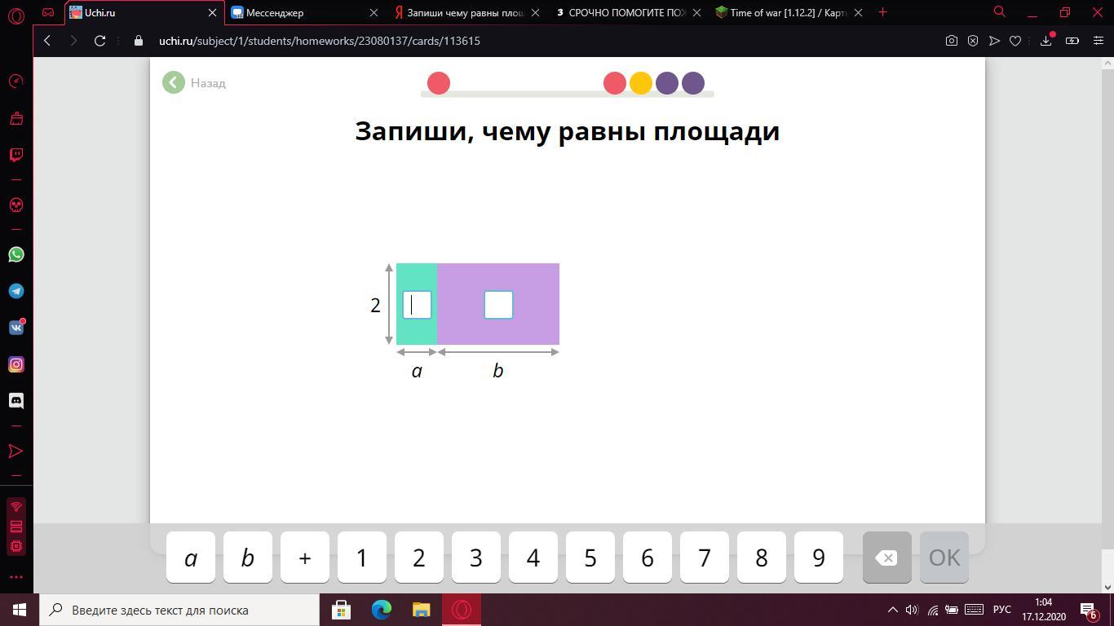Switch to the 'СРОЧНО ПОМОГИТЕ' tab
This screenshot has width=1114, height=626.
[628, 13]
